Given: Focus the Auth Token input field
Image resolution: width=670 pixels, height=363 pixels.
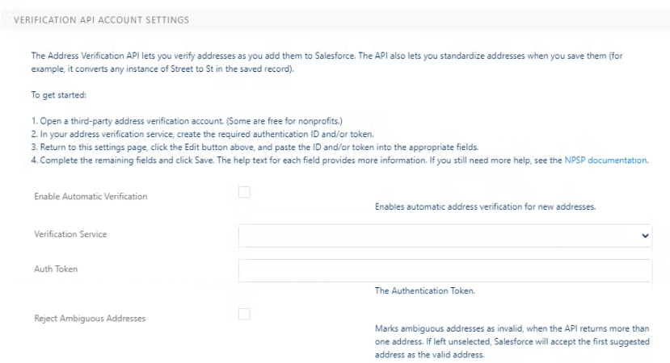Looking at the screenshot, I should [x=445, y=270].
